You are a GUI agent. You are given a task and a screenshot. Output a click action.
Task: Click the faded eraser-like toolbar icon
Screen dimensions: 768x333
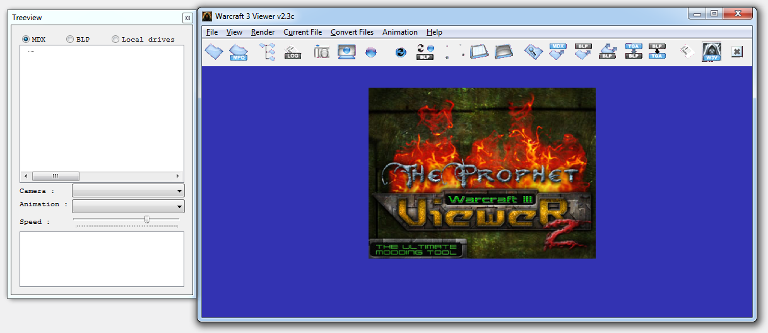687,52
